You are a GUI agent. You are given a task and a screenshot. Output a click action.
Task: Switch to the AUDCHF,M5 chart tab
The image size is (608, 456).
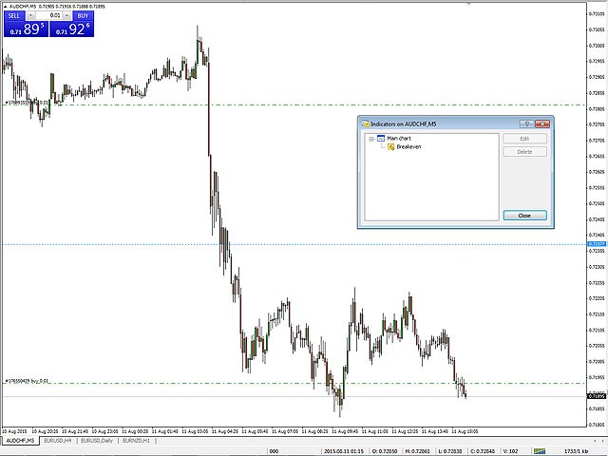coord(21,441)
